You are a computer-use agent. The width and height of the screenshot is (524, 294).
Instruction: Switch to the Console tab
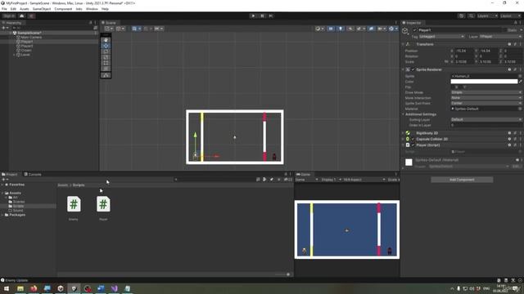(33, 174)
